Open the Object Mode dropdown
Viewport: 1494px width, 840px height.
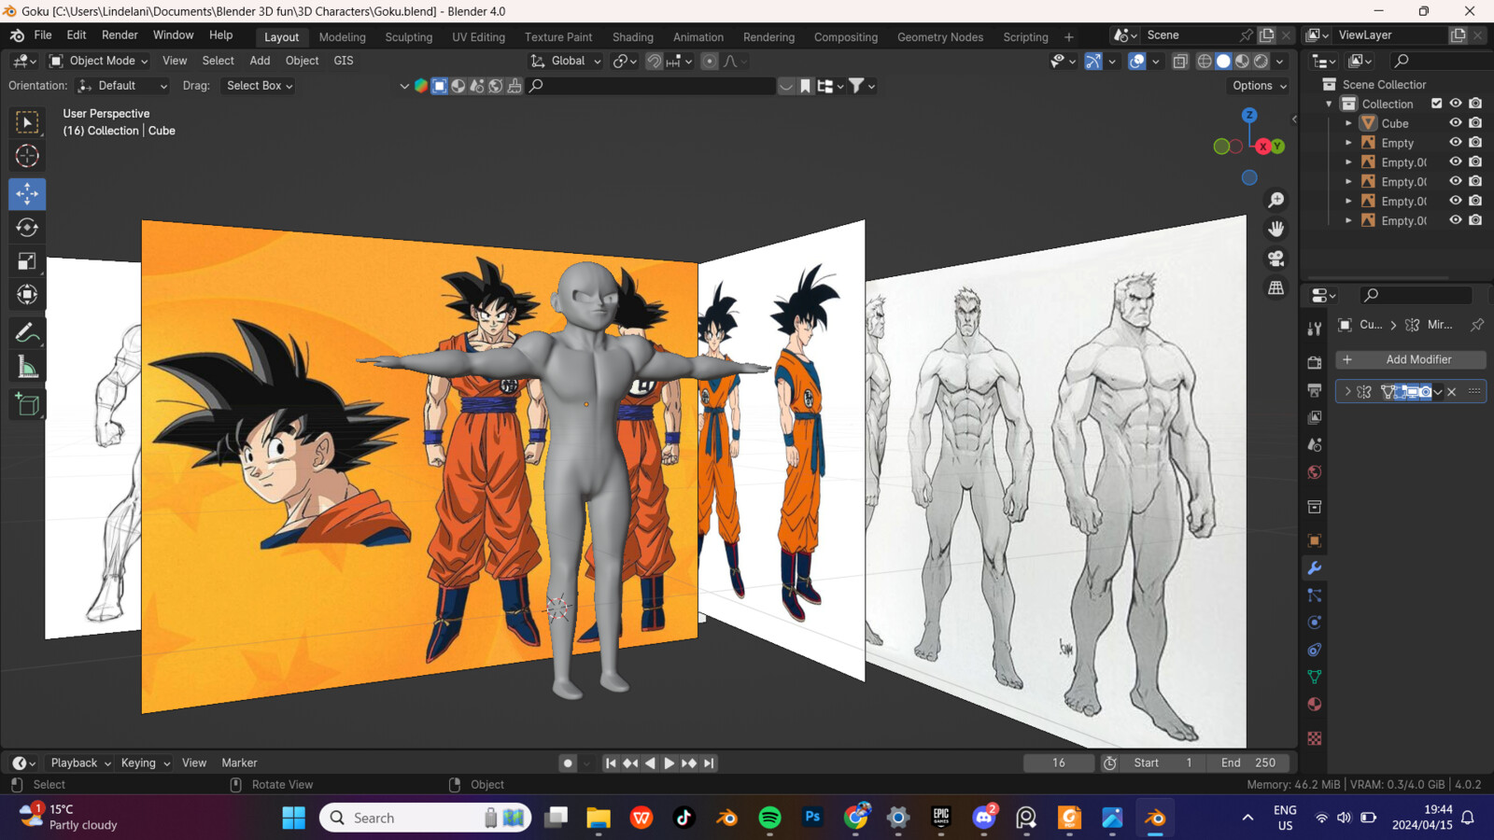[x=99, y=61]
